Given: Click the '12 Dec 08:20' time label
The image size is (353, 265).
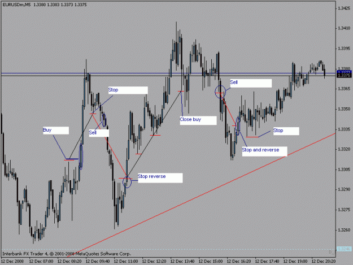Looking at the screenshot, I should tap(69, 261).
